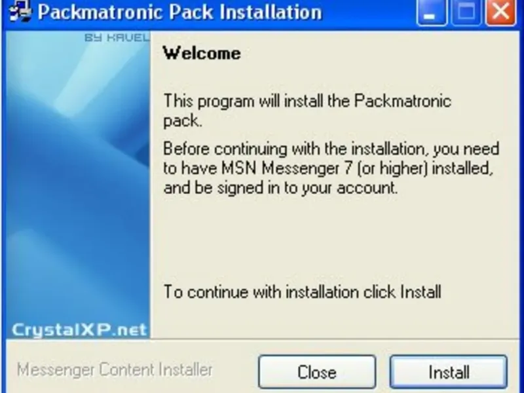Minimize the Packmatronic Pack Installation window
Screen dimensions: 524x393
coord(432,12)
